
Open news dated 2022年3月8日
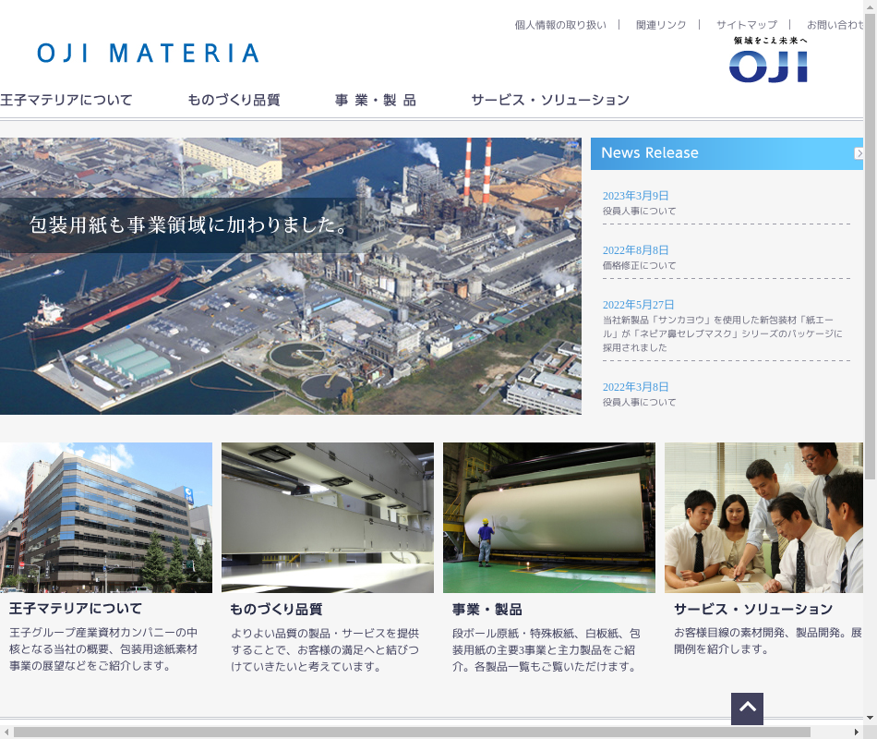click(635, 387)
